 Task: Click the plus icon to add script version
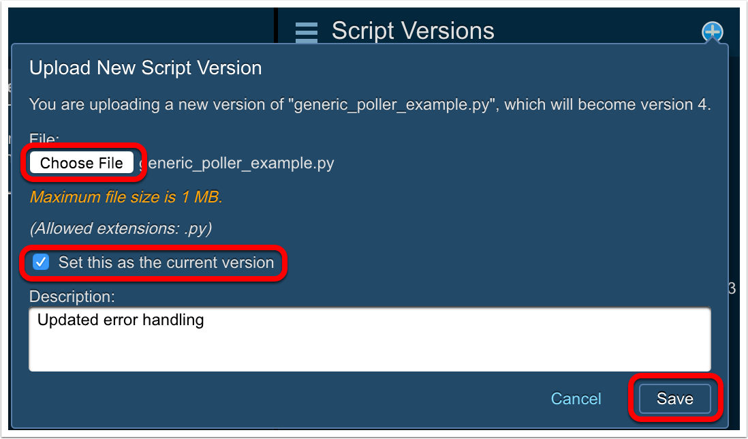click(712, 31)
